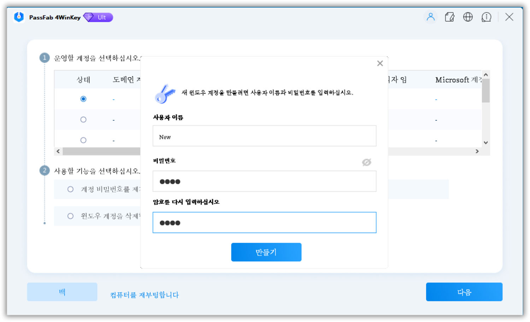Select the 윈도우 계정을 삭제 option

pos(70,216)
